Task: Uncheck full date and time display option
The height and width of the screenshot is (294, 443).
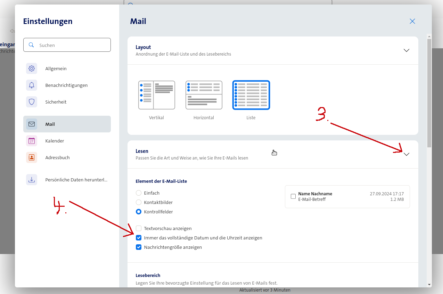Action: pos(139,238)
